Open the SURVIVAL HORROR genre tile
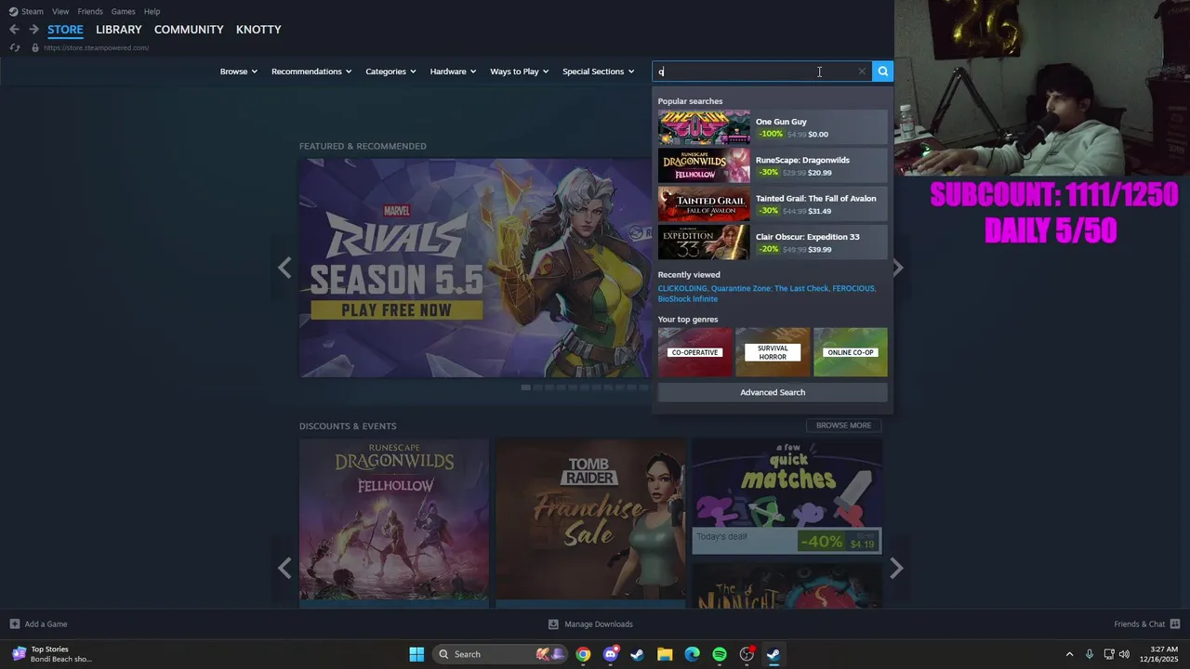Screen dimensions: 1190x669 (773, 352)
